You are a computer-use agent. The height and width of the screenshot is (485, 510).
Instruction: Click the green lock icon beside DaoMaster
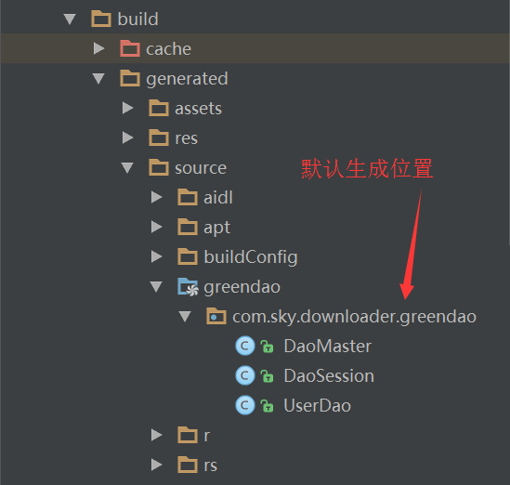[x=267, y=347]
